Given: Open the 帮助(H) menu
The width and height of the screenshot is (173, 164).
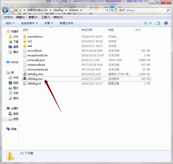Looking at the screenshot, I should [x=58, y=17].
